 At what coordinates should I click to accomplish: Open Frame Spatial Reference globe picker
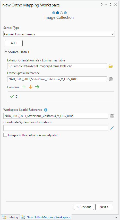111,79
